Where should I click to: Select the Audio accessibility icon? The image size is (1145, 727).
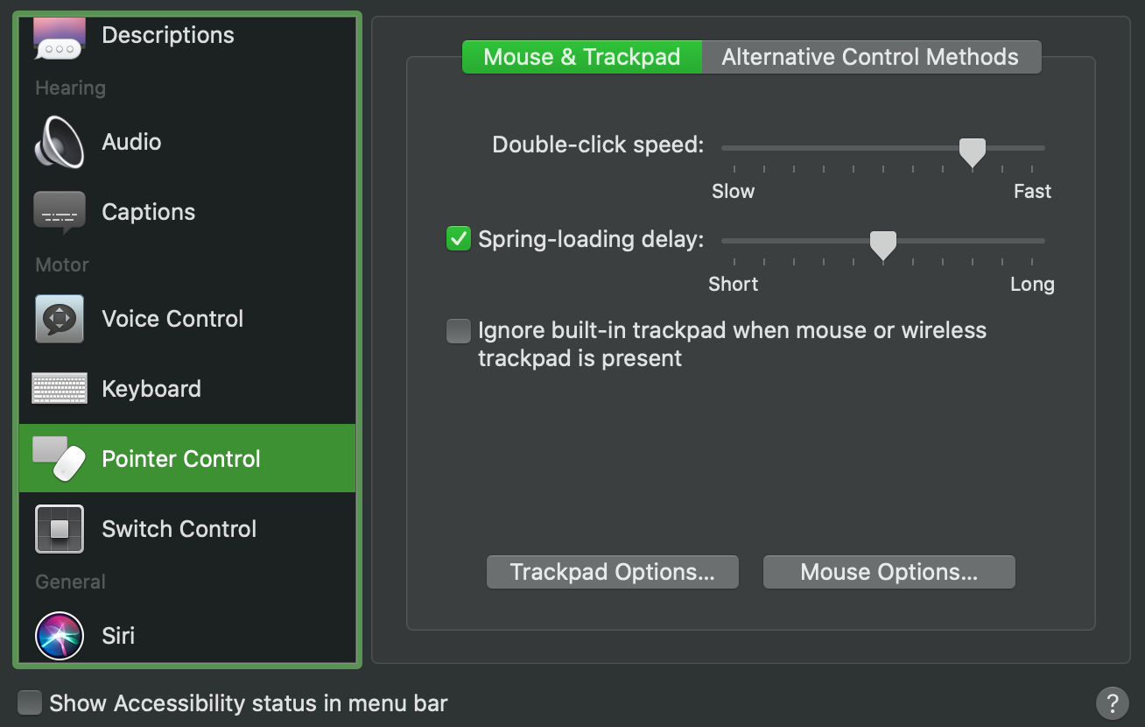(x=60, y=142)
